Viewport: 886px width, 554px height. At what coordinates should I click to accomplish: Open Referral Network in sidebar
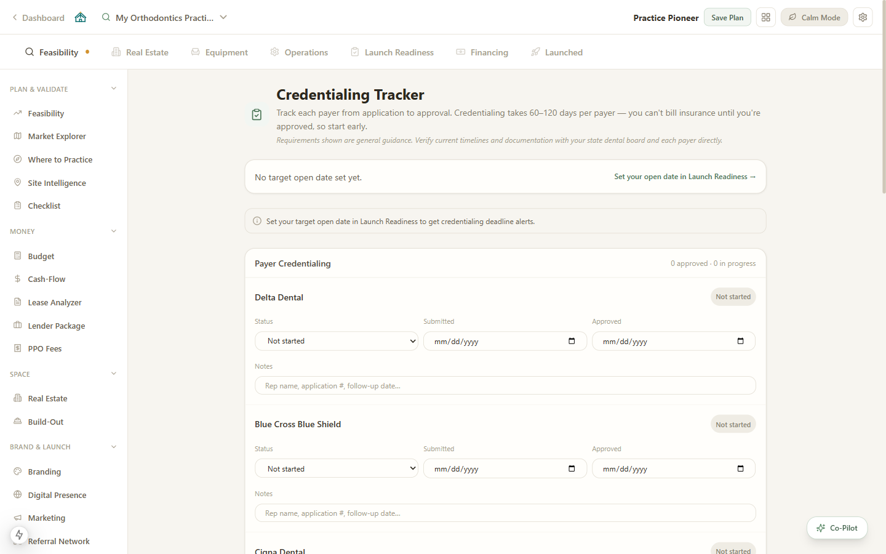click(58, 541)
